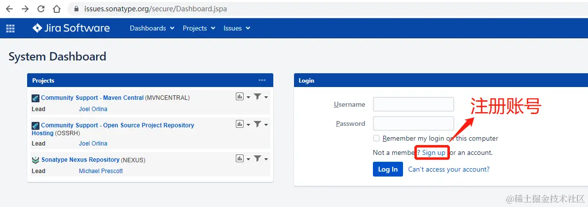Open filter icon for Nexus Repository project
The width and height of the screenshot is (588, 207).
tap(257, 158)
